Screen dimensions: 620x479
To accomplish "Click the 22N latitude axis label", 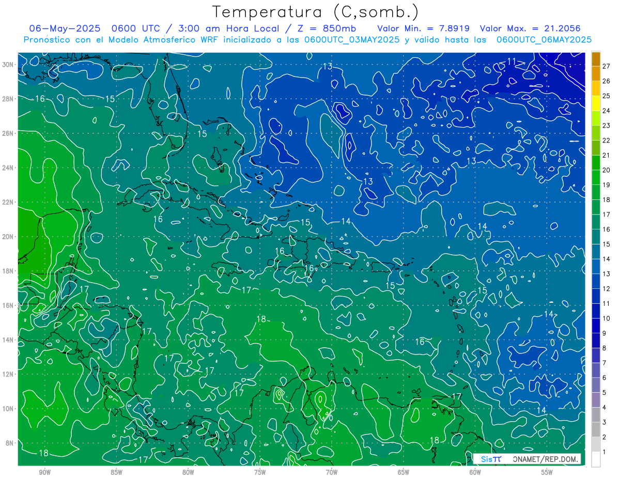I will pyautogui.click(x=8, y=202).
